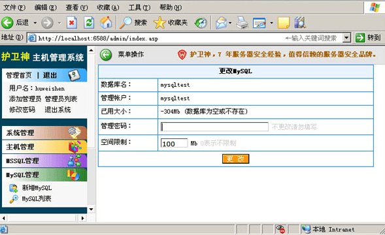
Task: Open the 新增MySQL link
Action: point(37,188)
